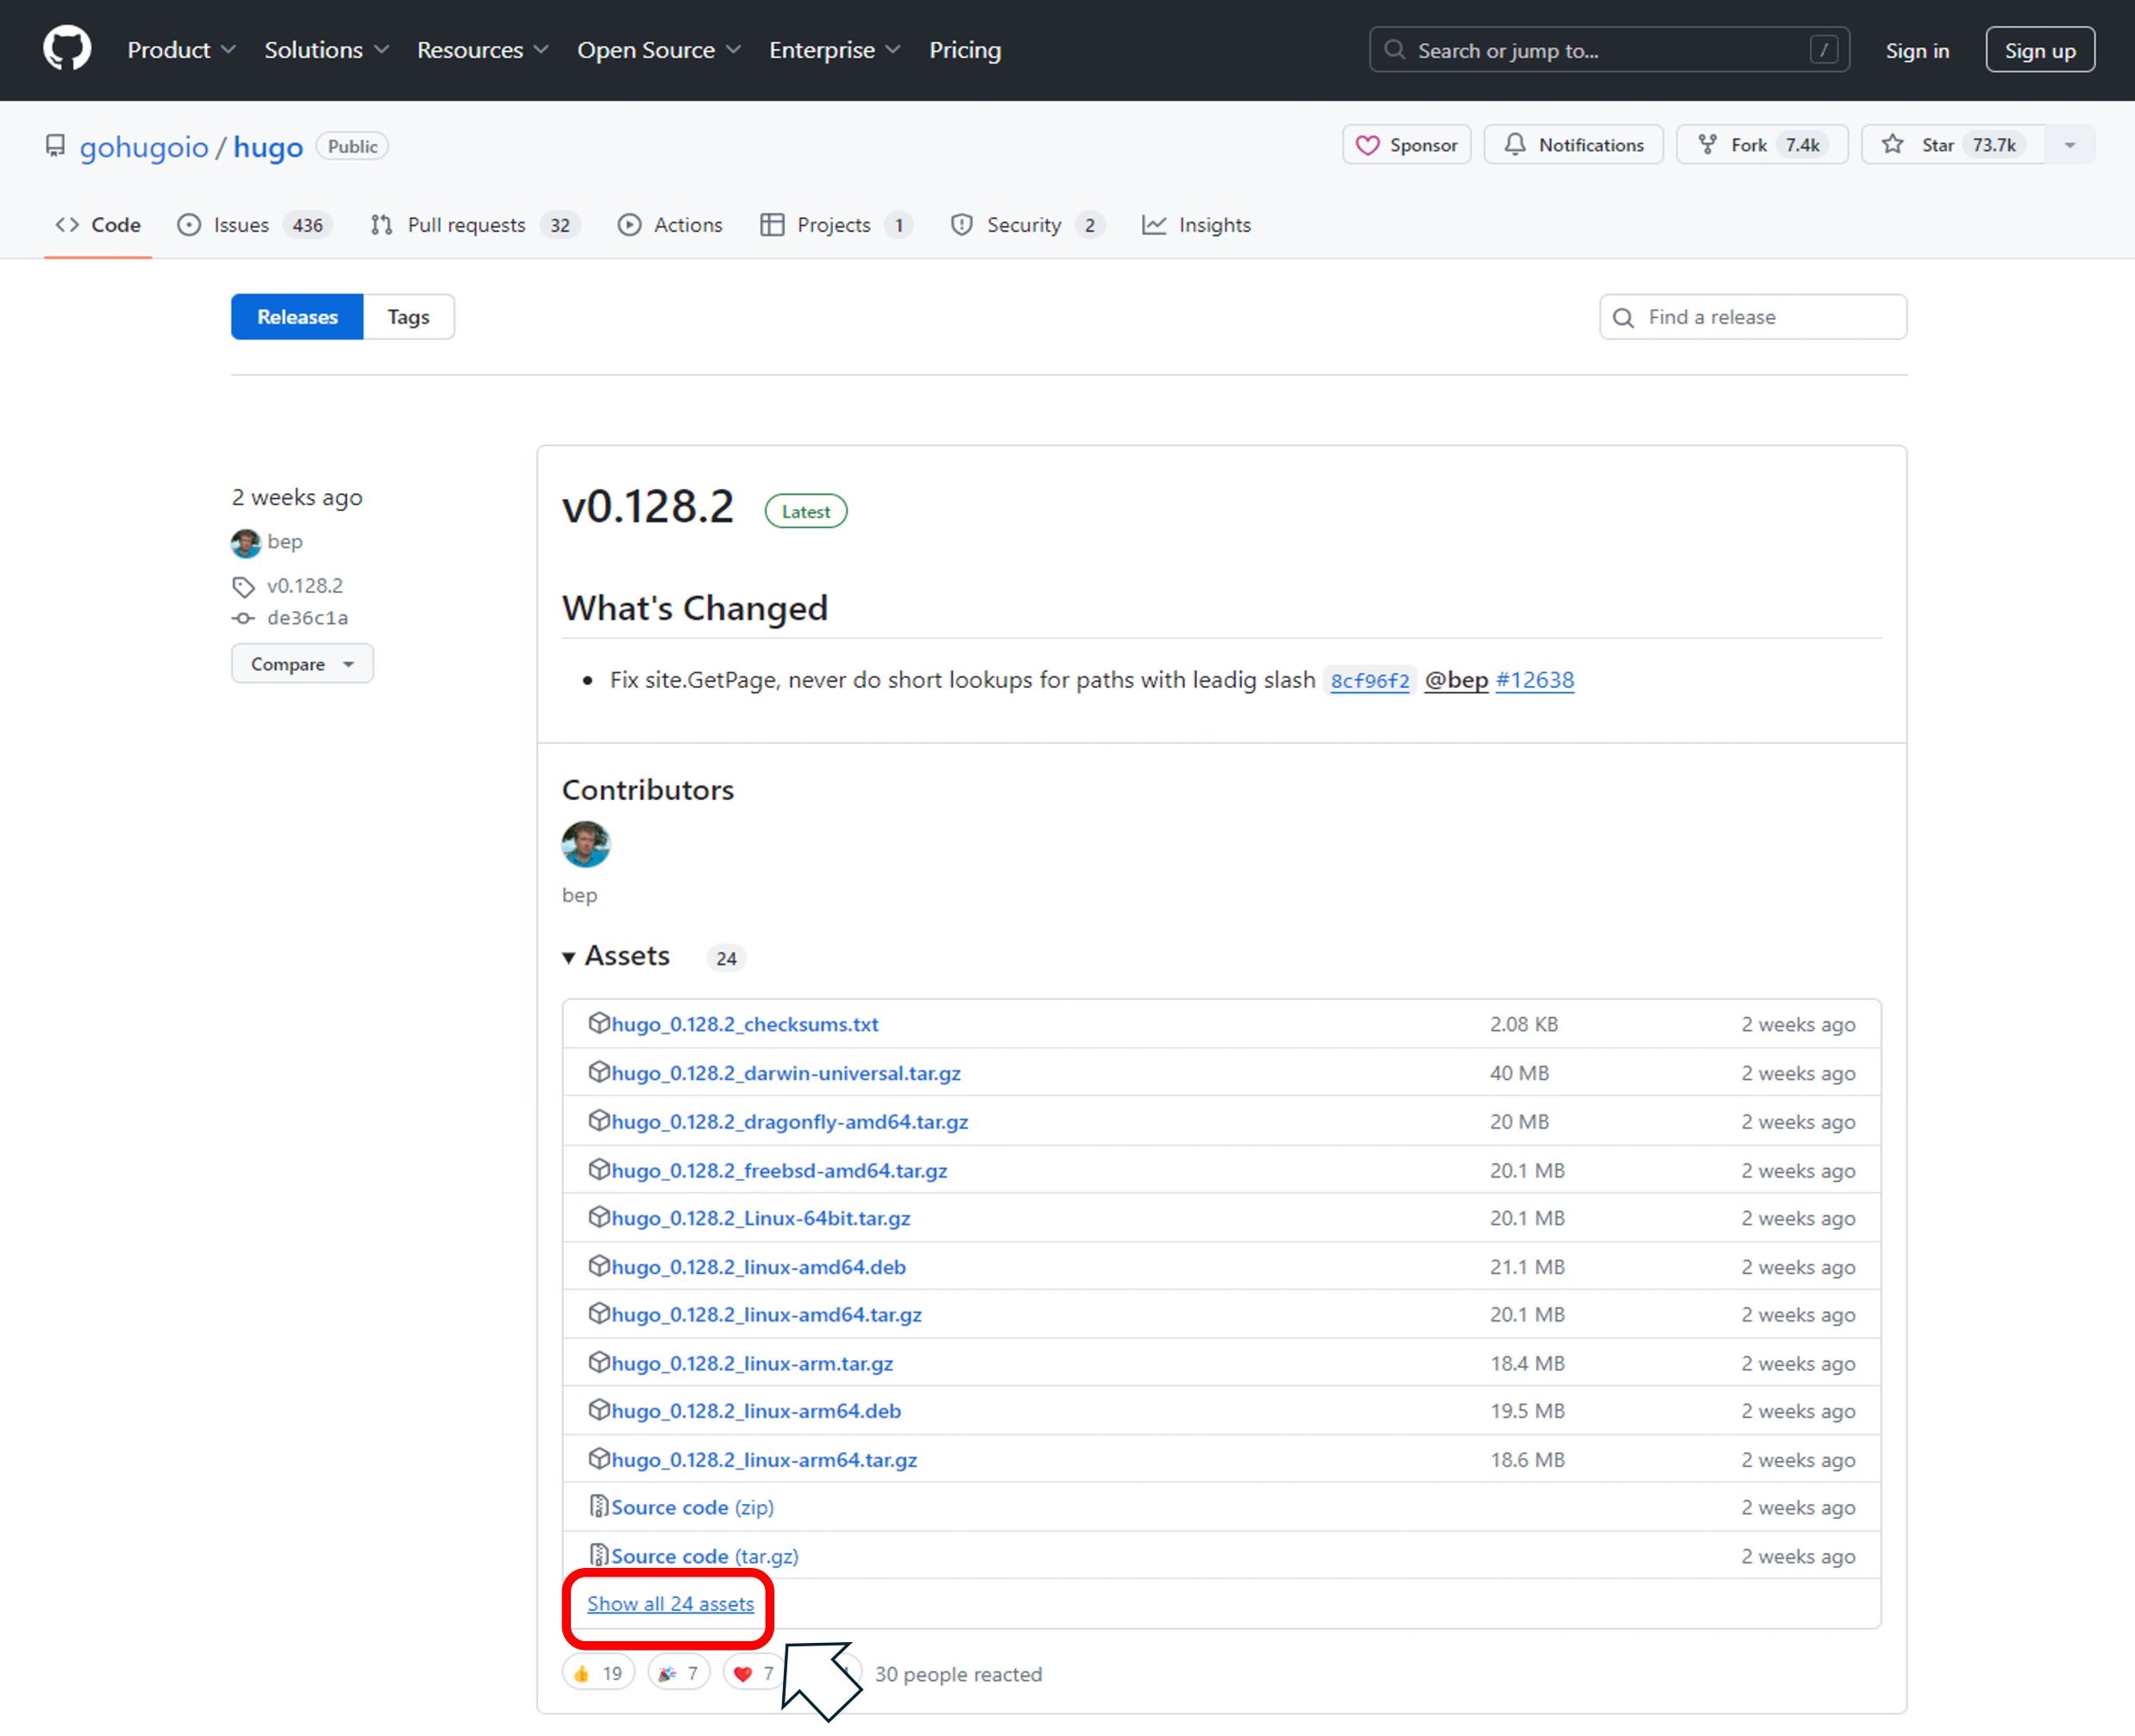Click the Sign up button
Viewport: 2135px width, 1736px height.
pos(2040,50)
